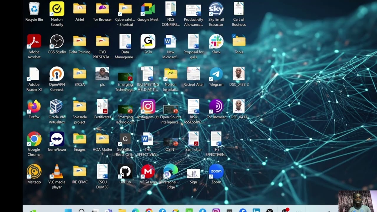Open the Tor Browser folder icon
The height and width of the screenshot is (212, 377).
(102, 9)
